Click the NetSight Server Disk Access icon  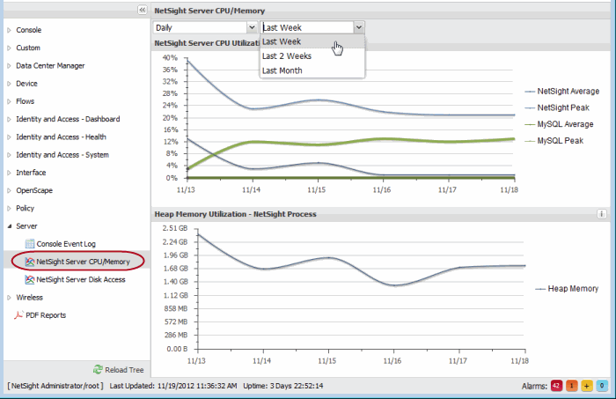(x=30, y=279)
